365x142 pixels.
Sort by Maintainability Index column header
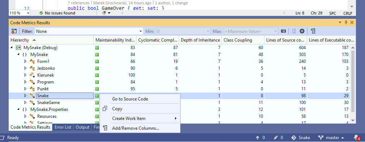(115, 40)
